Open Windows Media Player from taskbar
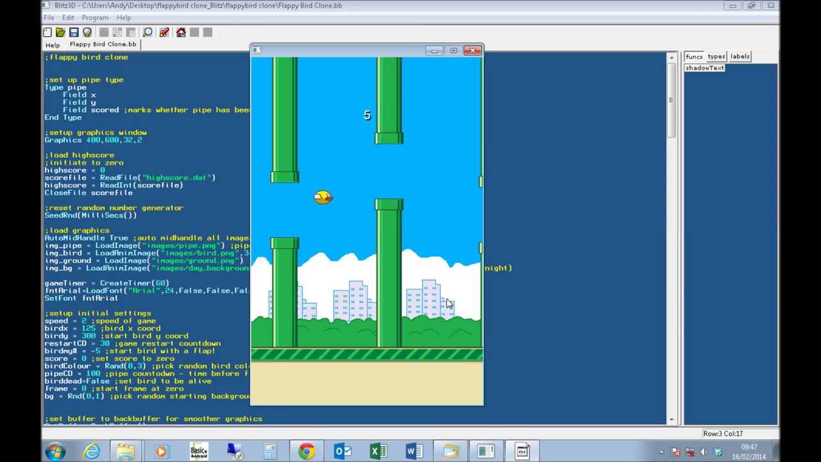 [x=161, y=452]
